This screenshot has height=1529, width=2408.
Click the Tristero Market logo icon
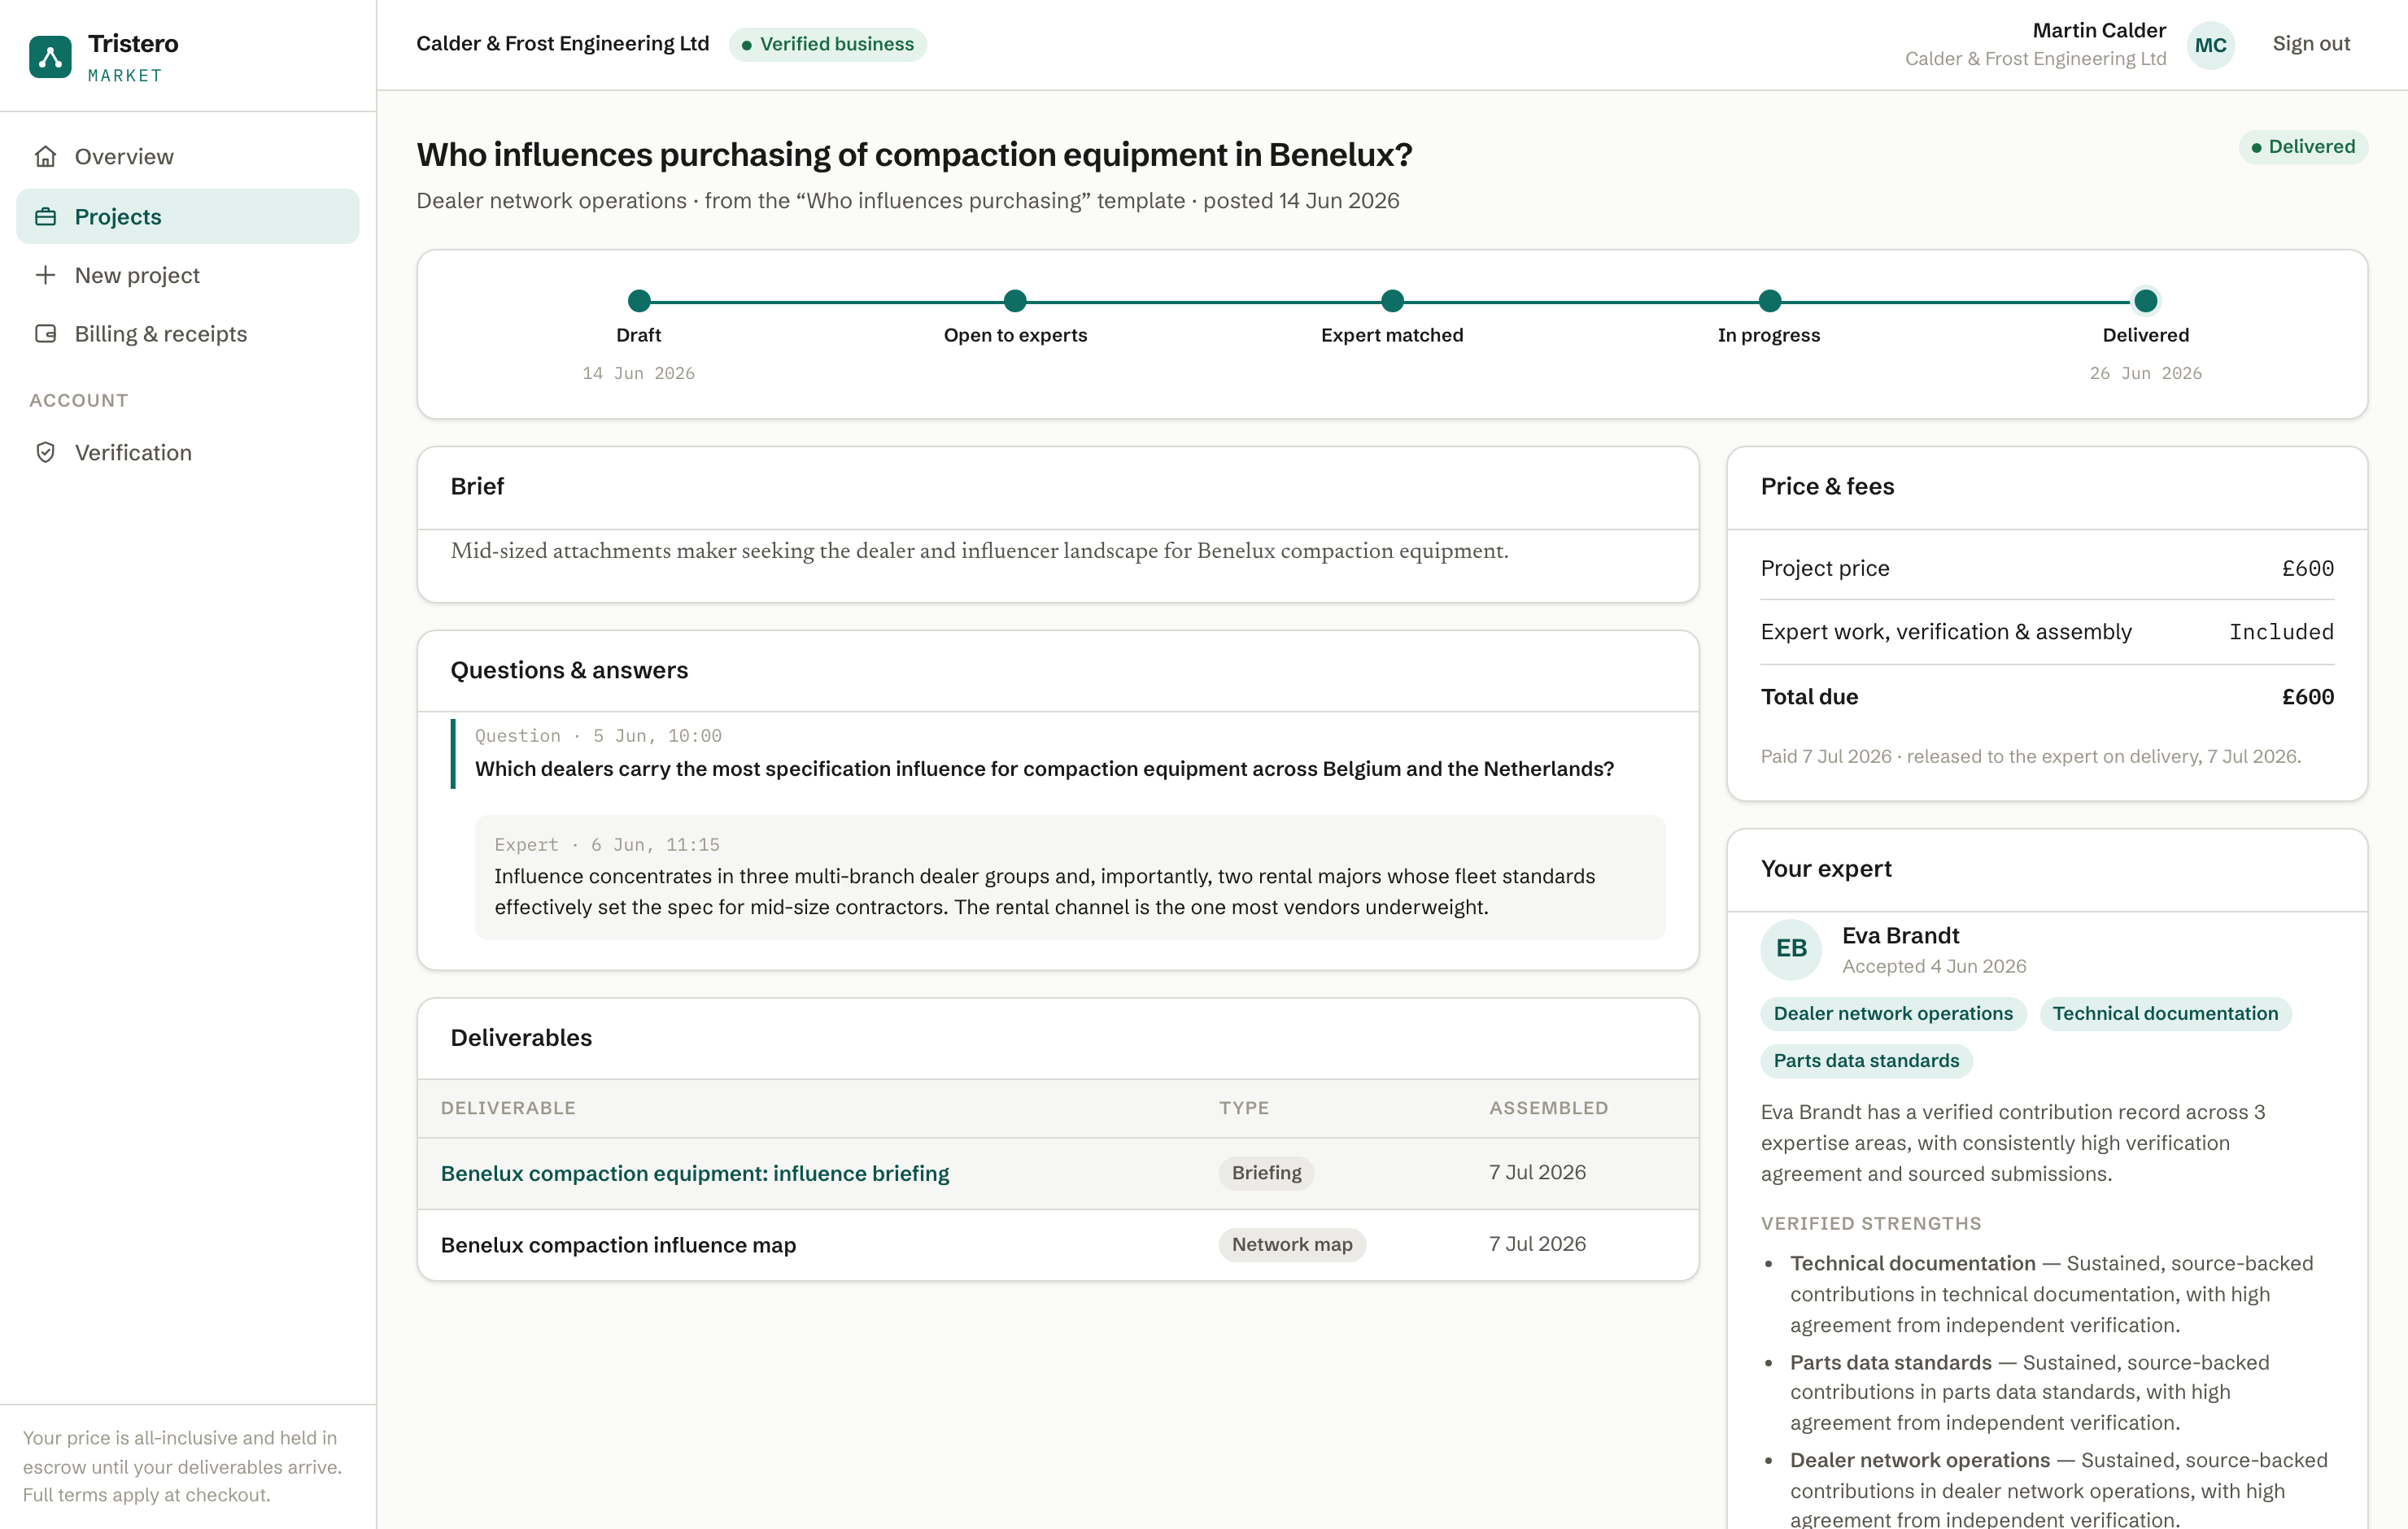pyautogui.click(x=50, y=57)
